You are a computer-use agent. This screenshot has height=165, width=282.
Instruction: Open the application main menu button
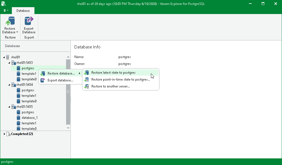pos(6,10)
